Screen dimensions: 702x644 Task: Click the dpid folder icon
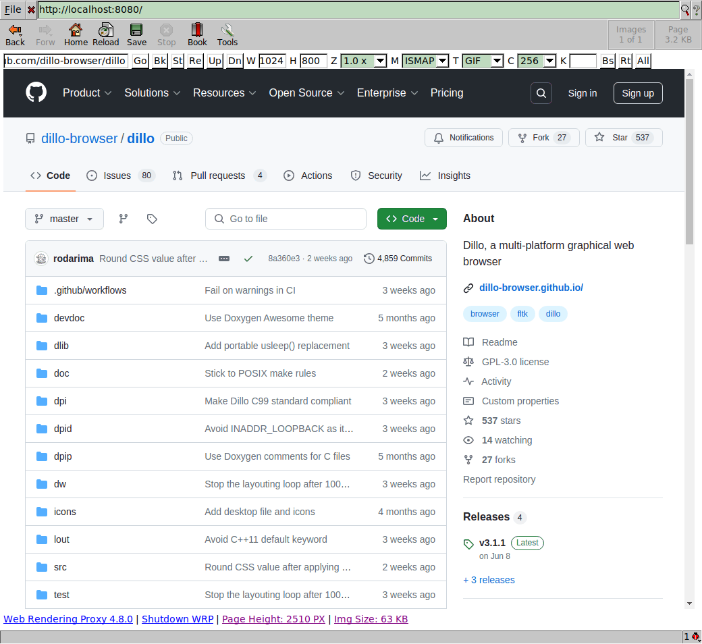pyautogui.click(x=42, y=429)
